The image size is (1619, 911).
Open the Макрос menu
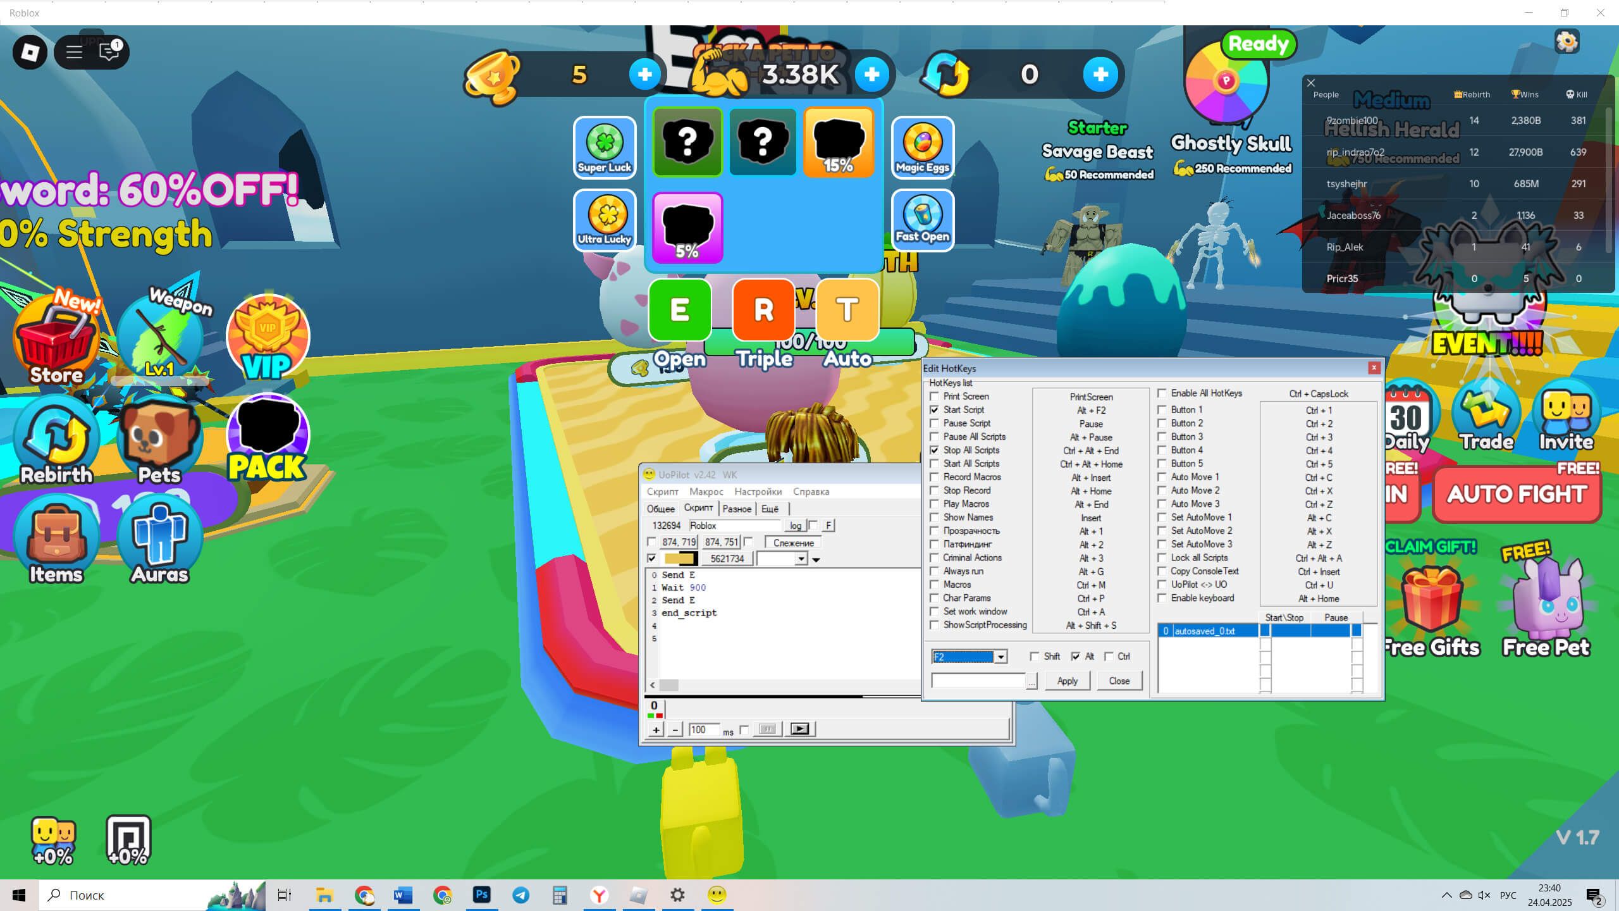point(706,492)
